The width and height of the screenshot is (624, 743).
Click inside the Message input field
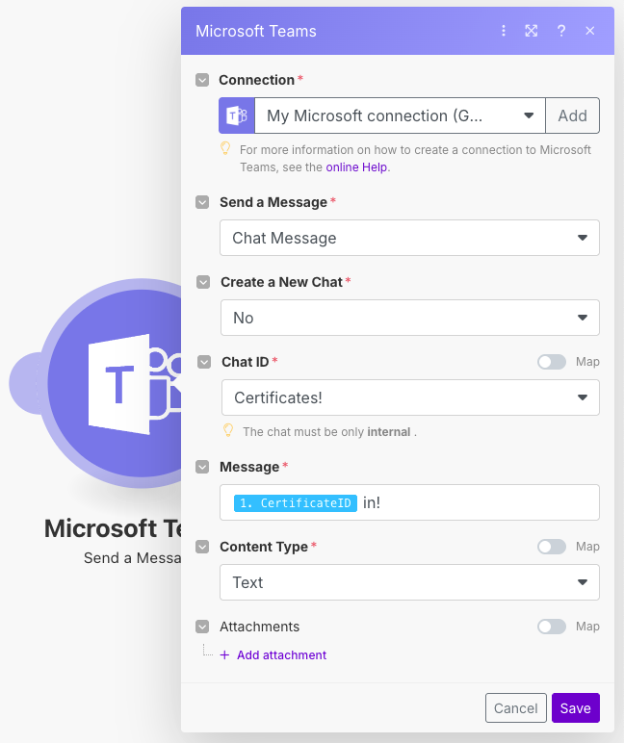(x=409, y=502)
